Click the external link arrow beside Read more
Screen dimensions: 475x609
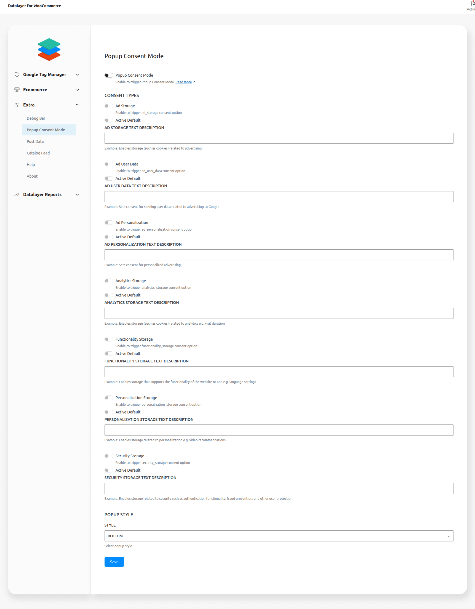pos(194,82)
